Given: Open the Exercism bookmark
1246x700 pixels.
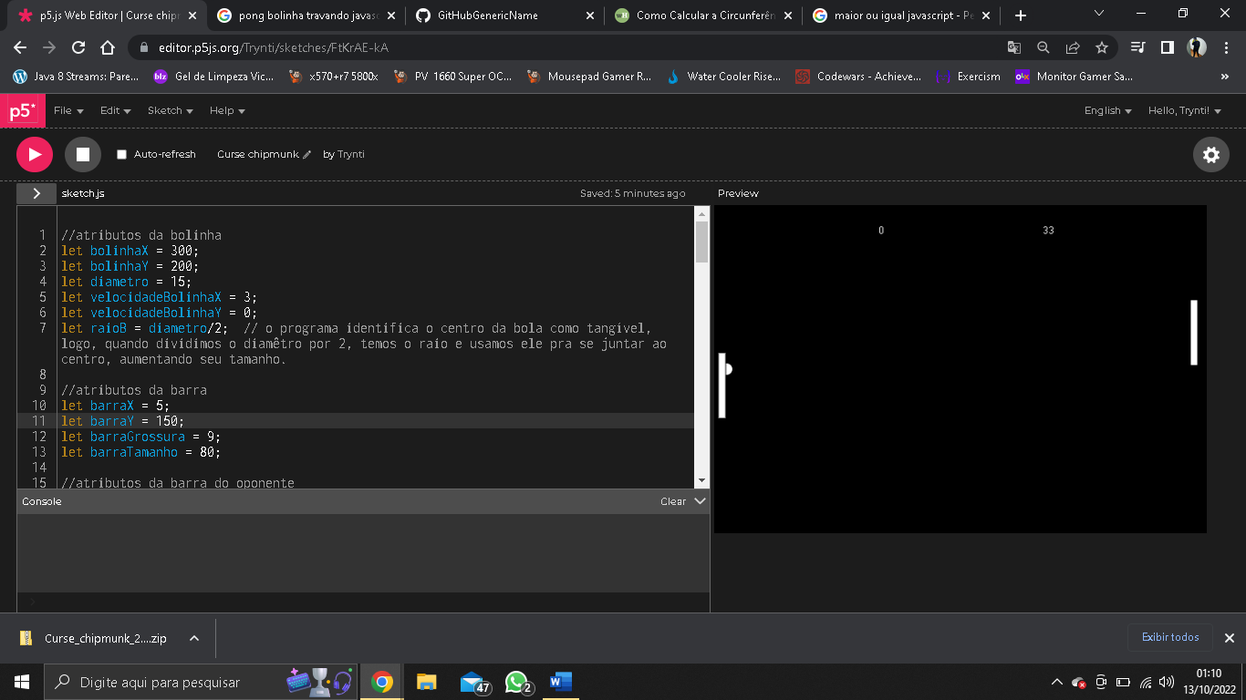Looking at the screenshot, I should point(968,77).
